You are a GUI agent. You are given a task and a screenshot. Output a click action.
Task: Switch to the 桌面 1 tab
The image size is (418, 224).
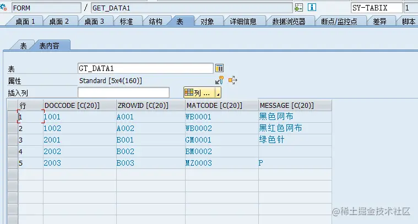click(x=25, y=21)
